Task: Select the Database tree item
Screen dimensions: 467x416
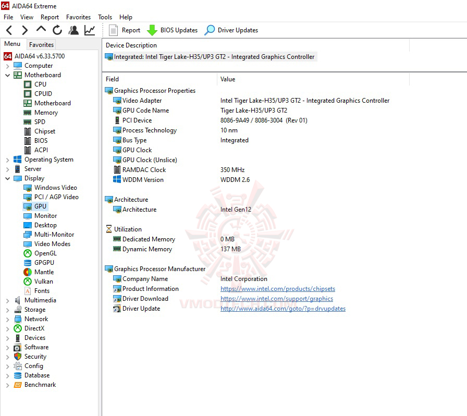Action: (32, 375)
